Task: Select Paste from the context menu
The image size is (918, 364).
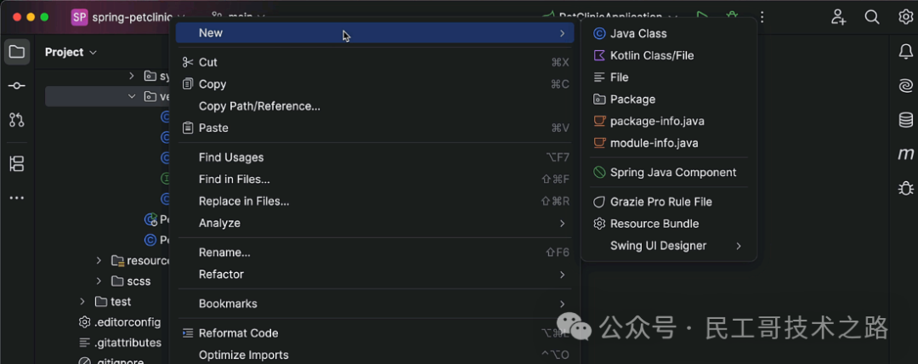Action: click(x=375, y=128)
